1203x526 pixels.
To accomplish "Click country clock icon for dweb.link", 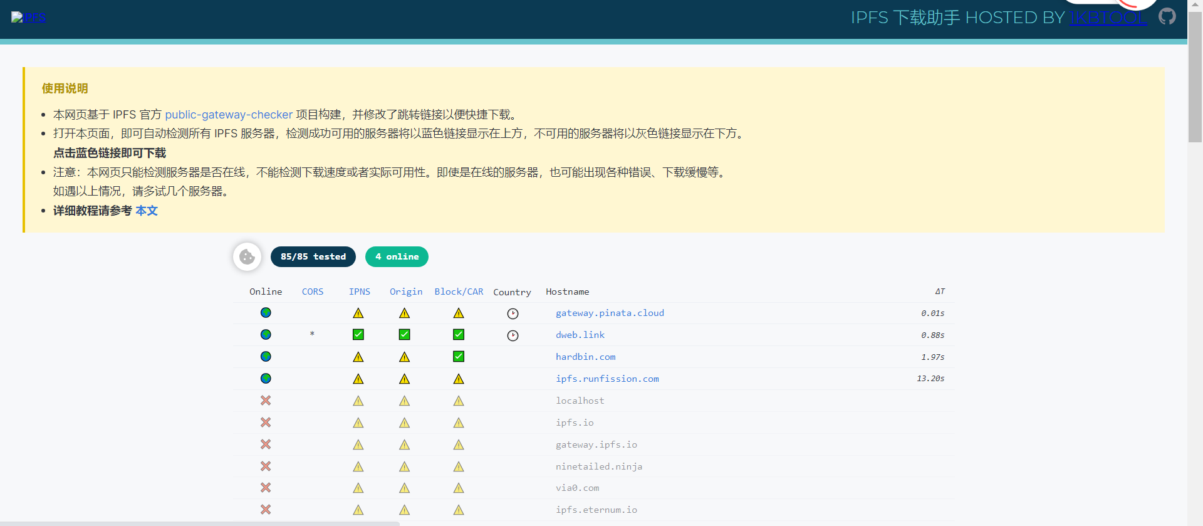I will (x=513, y=335).
